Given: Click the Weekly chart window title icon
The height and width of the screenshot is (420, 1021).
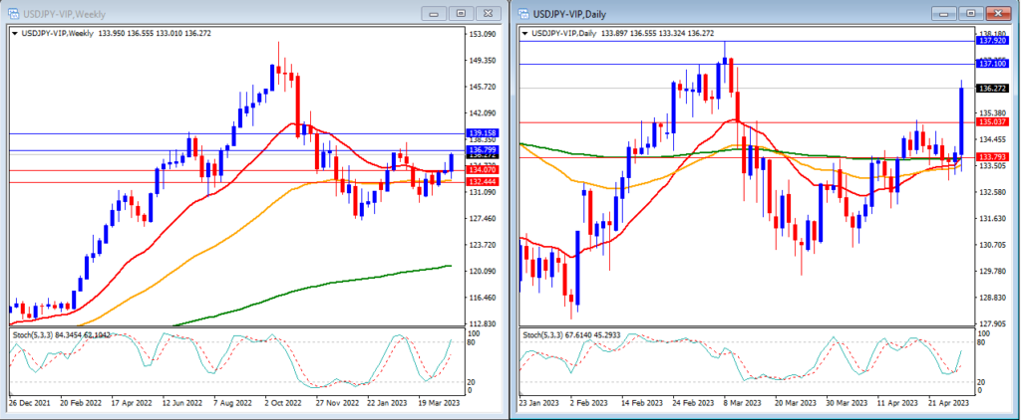Looking at the screenshot, I should coord(14,13).
